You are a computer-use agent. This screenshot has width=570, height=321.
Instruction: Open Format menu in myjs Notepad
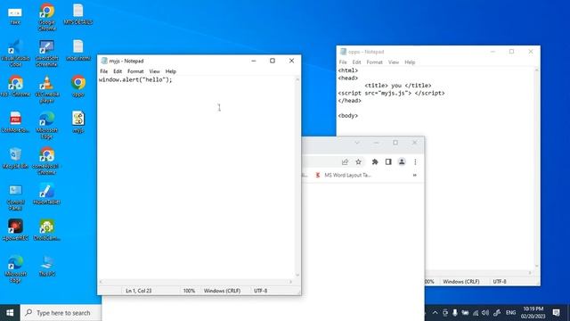135,71
